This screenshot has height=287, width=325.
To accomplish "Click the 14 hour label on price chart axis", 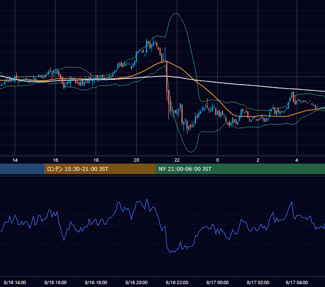I will click(x=15, y=160).
